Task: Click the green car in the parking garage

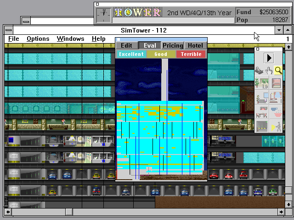Action: 272,192
